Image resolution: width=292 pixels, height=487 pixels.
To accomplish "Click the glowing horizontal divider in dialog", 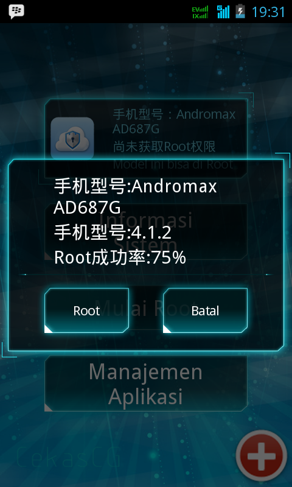I will click(146, 275).
